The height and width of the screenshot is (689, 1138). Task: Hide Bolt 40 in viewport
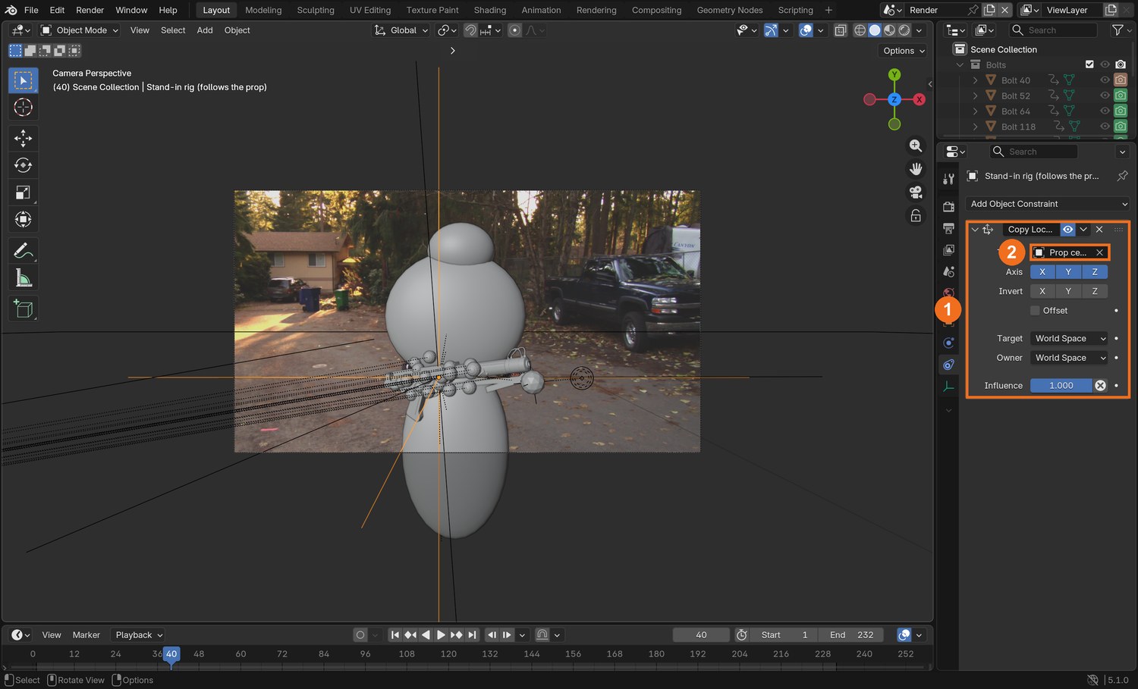pyautogui.click(x=1105, y=80)
